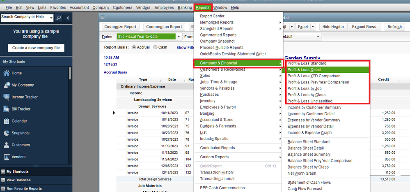Open Bill Tracker shortcut icon

7,109
